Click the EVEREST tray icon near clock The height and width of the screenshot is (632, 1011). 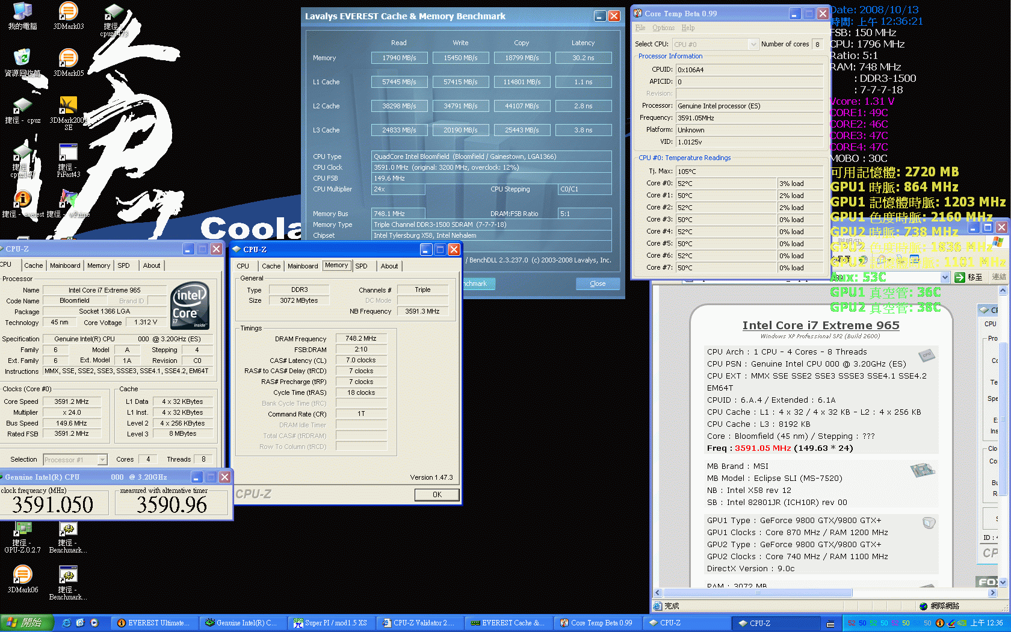pyautogui.click(x=939, y=623)
